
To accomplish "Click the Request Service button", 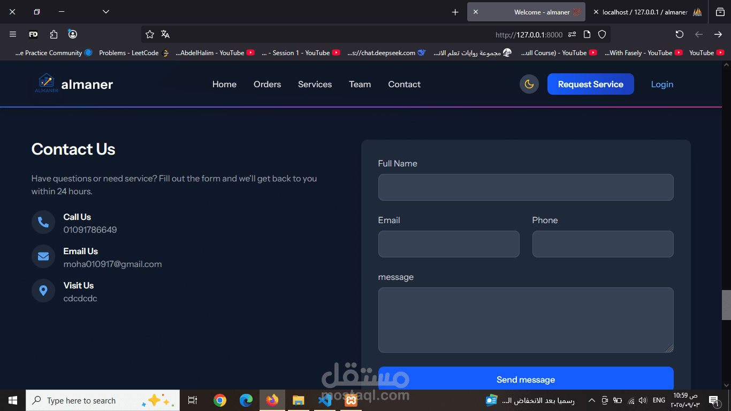I will coord(591,84).
